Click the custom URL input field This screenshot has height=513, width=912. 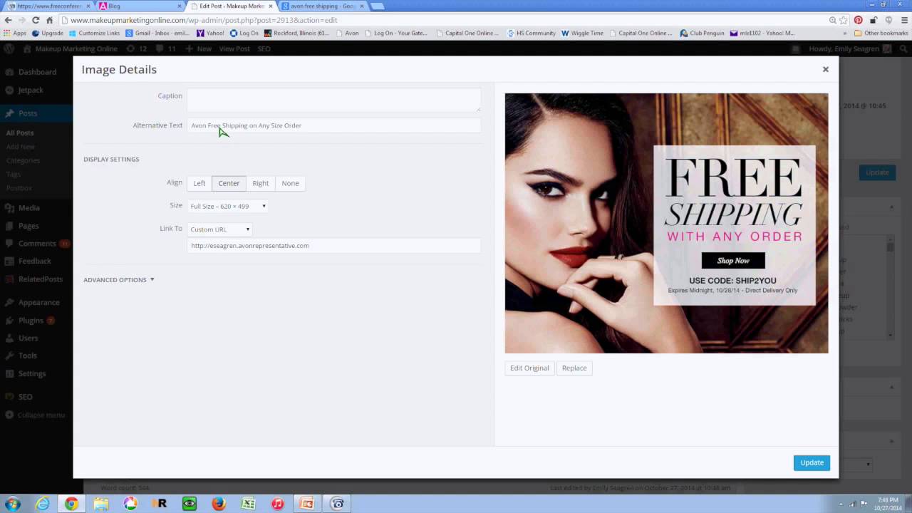pyautogui.click(x=333, y=246)
